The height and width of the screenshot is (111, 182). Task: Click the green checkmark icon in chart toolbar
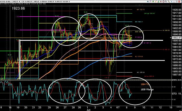153,1
